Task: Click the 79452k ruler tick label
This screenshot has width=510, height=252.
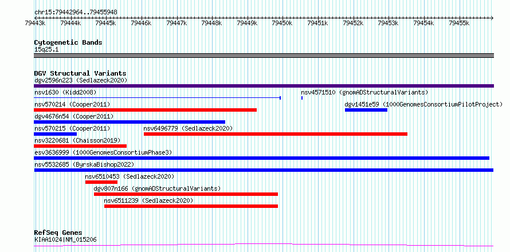Action: click(353, 23)
